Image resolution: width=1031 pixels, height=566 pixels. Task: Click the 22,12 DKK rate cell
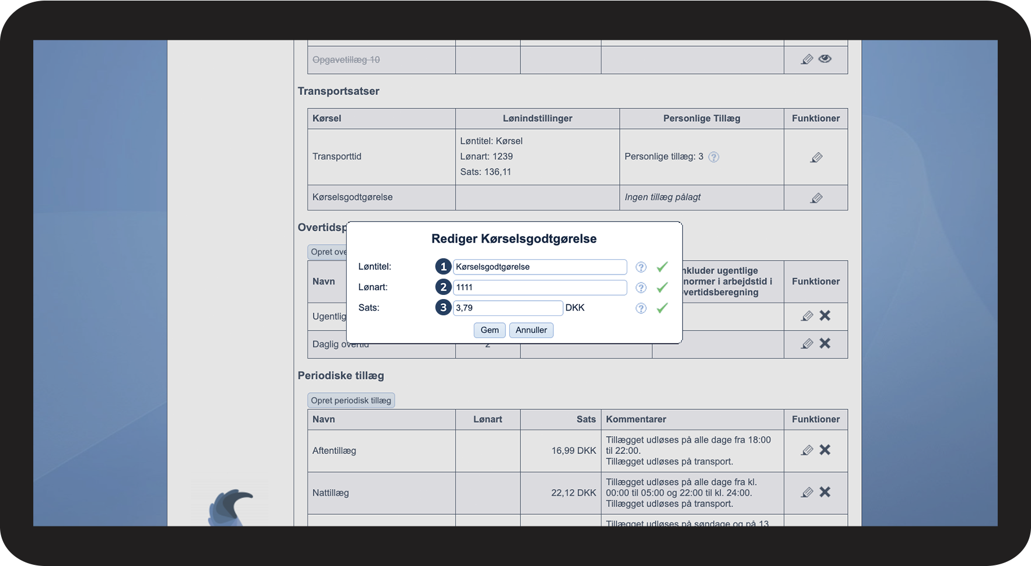[561, 493]
